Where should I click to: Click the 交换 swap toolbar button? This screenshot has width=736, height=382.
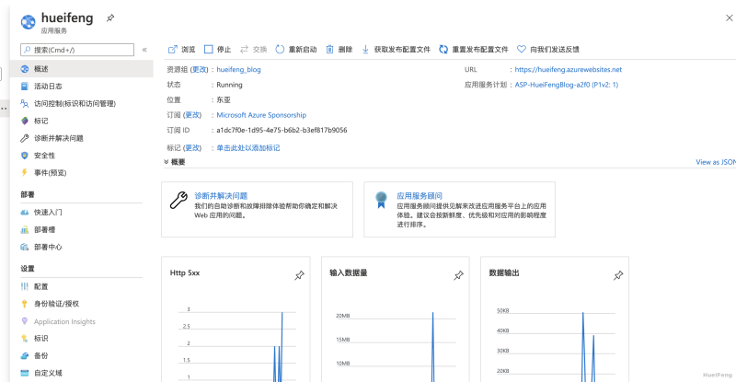pos(253,50)
